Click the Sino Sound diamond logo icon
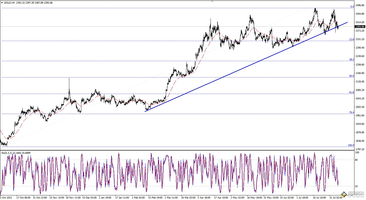Image resolution: width=366 pixels, height=200 pixels. pos(344,194)
